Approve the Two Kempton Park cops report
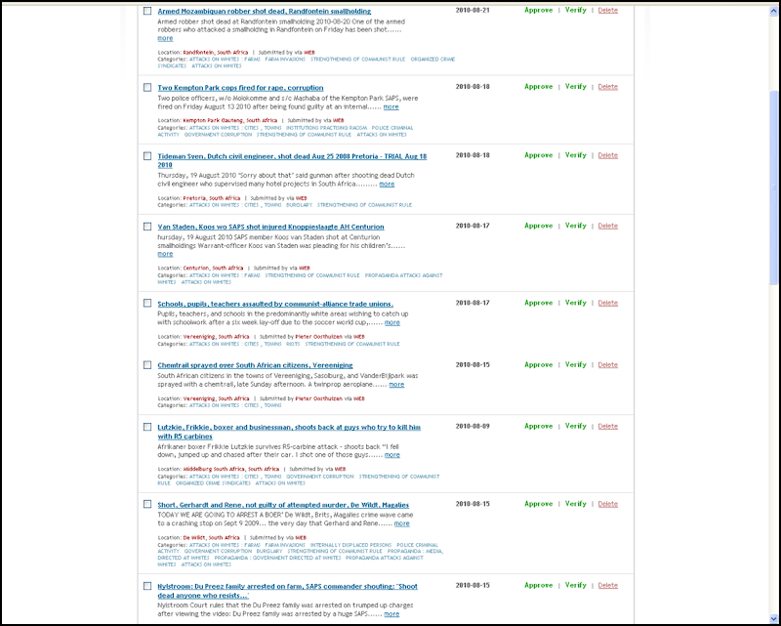The height and width of the screenshot is (626, 781). coord(539,86)
